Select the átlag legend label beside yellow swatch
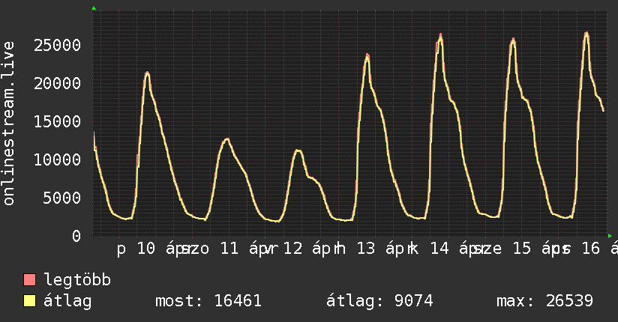Viewport: 618px width, 322px height. click(x=67, y=301)
